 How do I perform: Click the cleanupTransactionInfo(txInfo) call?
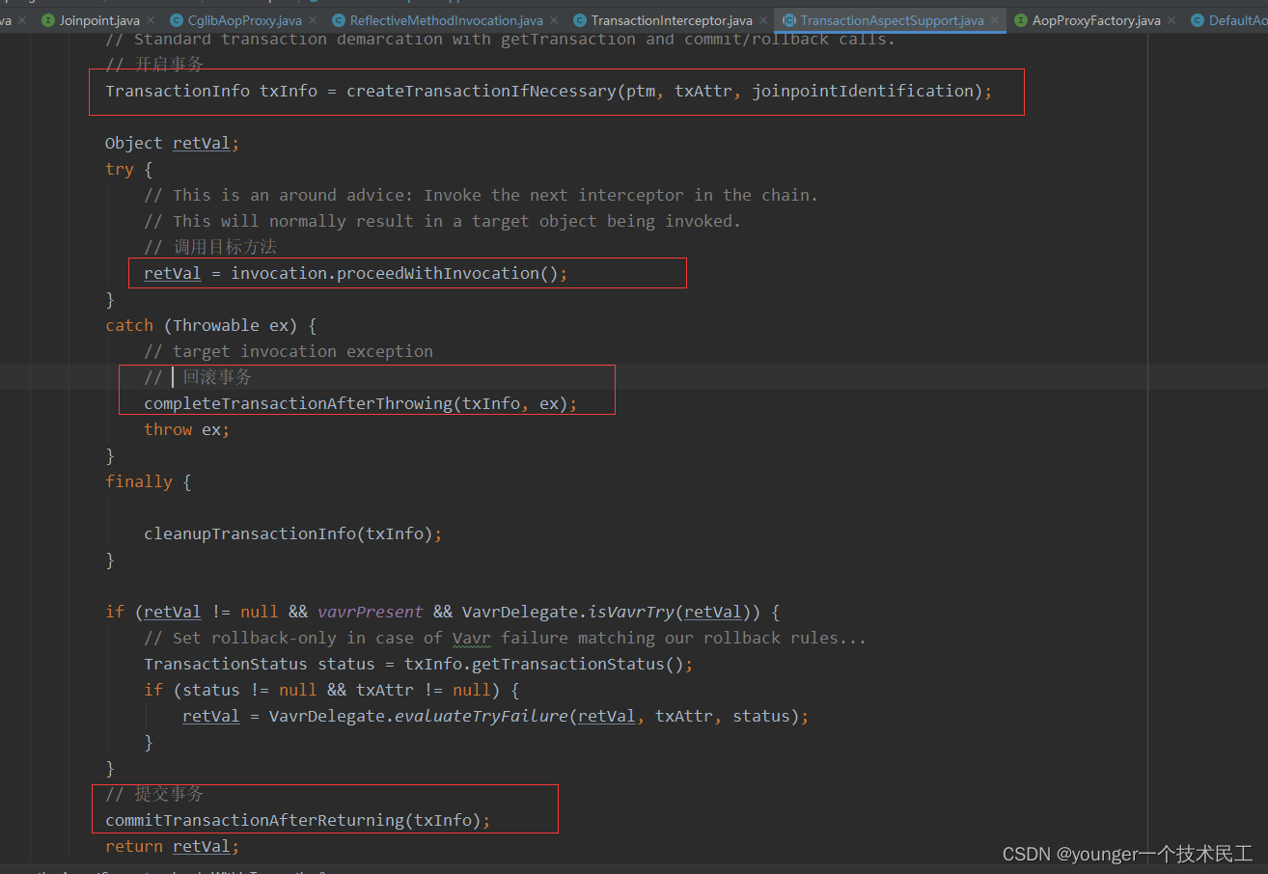(292, 533)
